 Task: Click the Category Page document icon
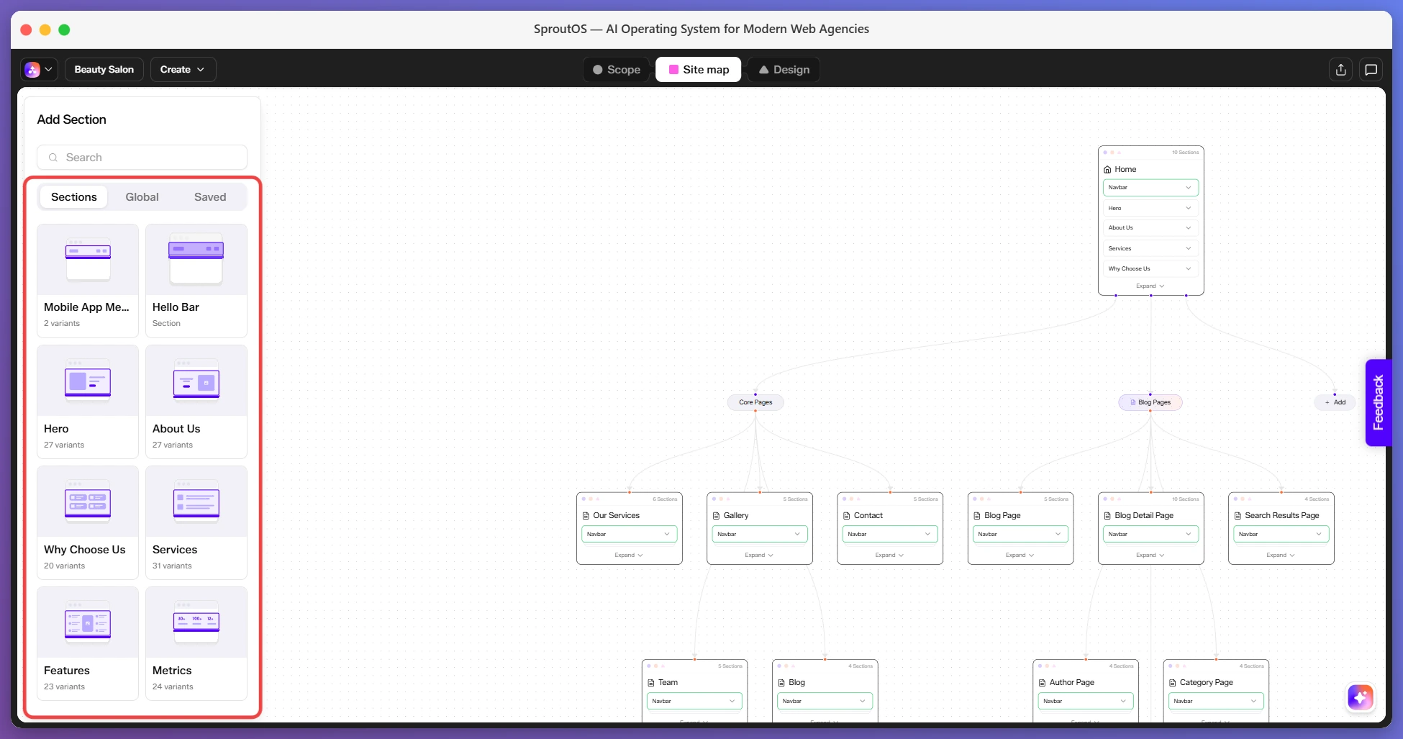click(1172, 683)
